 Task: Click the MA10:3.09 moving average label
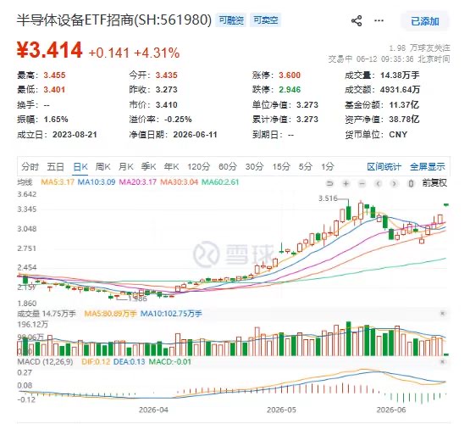[x=97, y=182]
